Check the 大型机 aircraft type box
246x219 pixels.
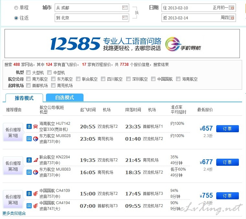point(28,72)
